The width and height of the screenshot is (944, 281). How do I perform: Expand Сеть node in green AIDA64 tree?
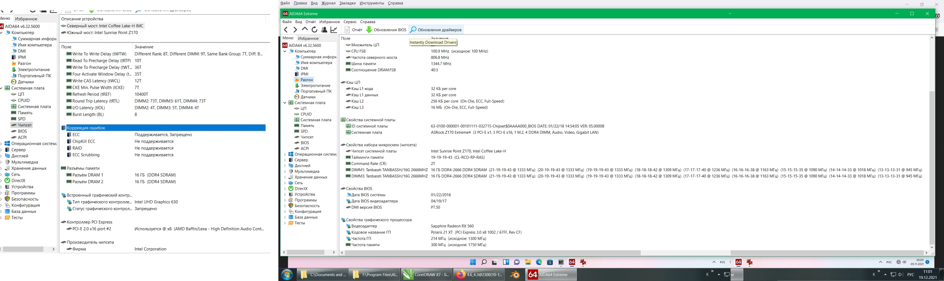[285, 183]
